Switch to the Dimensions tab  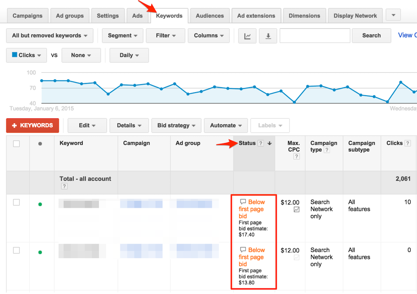coord(304,16)
